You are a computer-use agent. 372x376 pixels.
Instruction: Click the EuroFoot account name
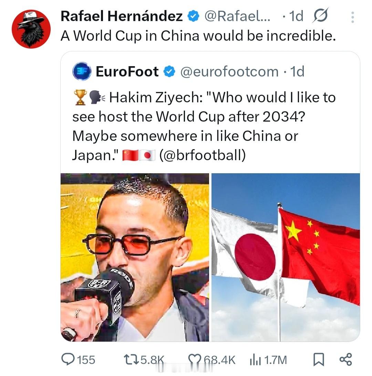127,72
